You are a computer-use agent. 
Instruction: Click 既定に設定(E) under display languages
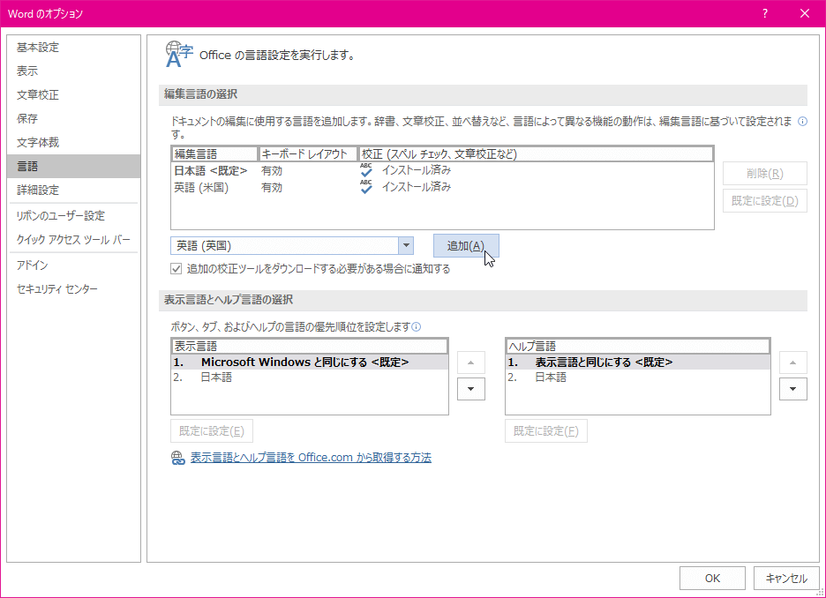coord(211,431)
